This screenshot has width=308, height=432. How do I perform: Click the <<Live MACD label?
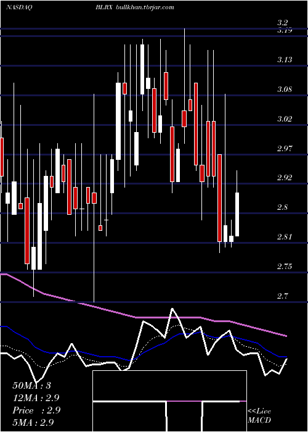click(259, 415)
